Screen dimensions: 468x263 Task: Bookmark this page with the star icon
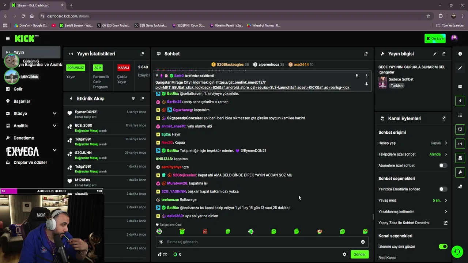tap(428, 16)
